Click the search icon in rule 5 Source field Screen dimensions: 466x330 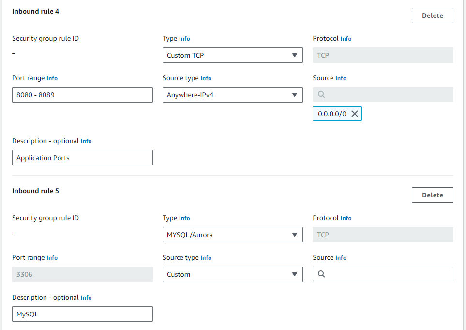pyautogui.click(x=321, y=274)
